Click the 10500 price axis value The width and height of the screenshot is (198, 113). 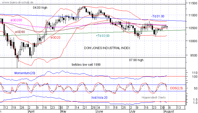(193, 28)
